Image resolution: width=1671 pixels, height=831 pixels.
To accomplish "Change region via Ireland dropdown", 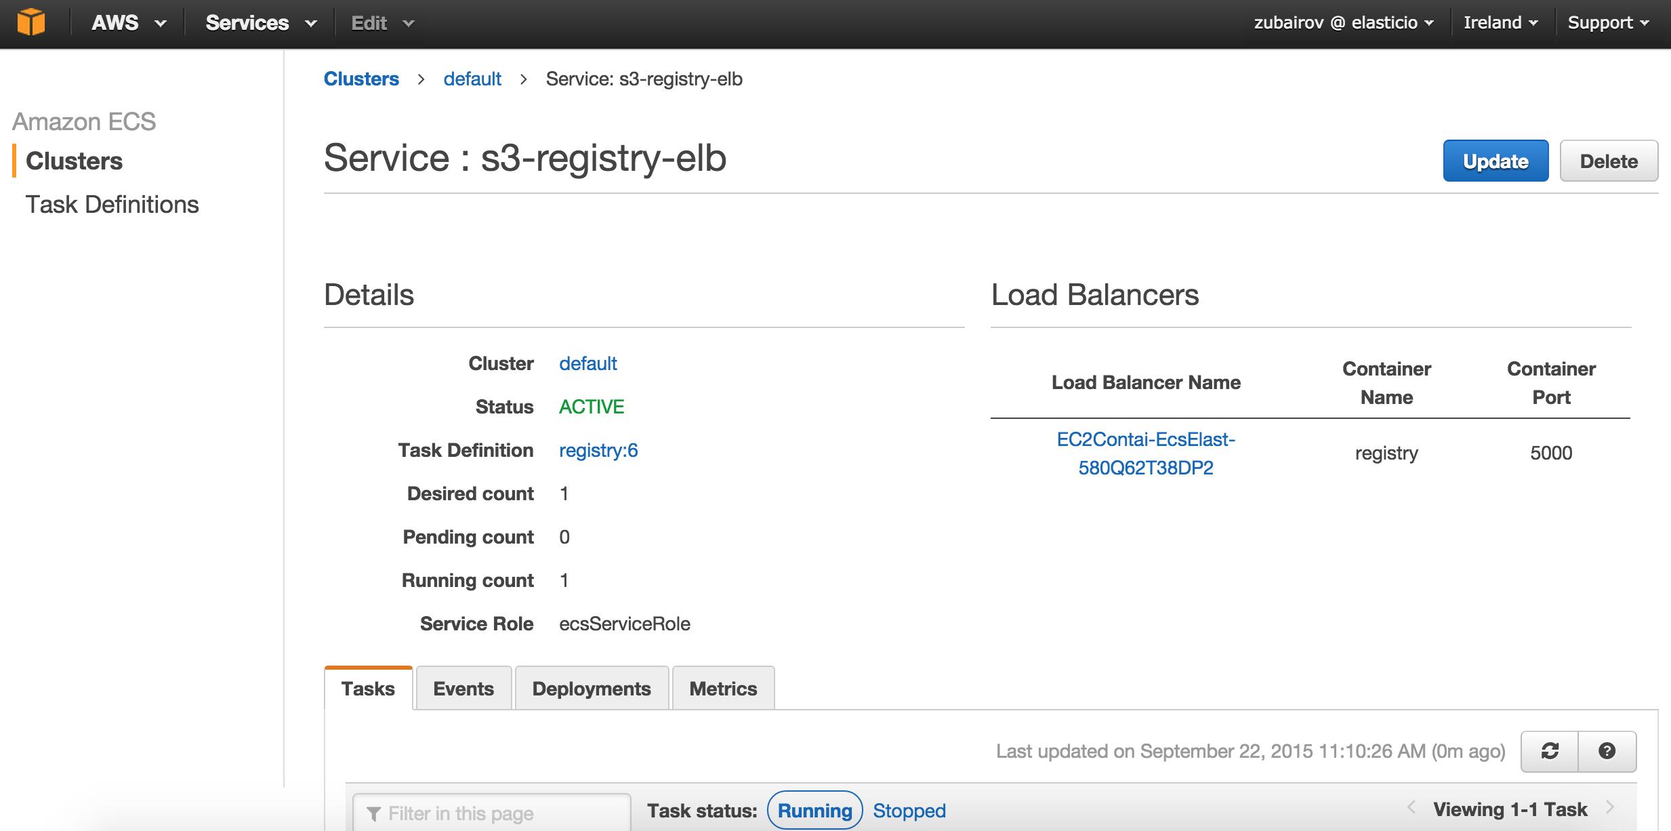I will [1500, 23].
